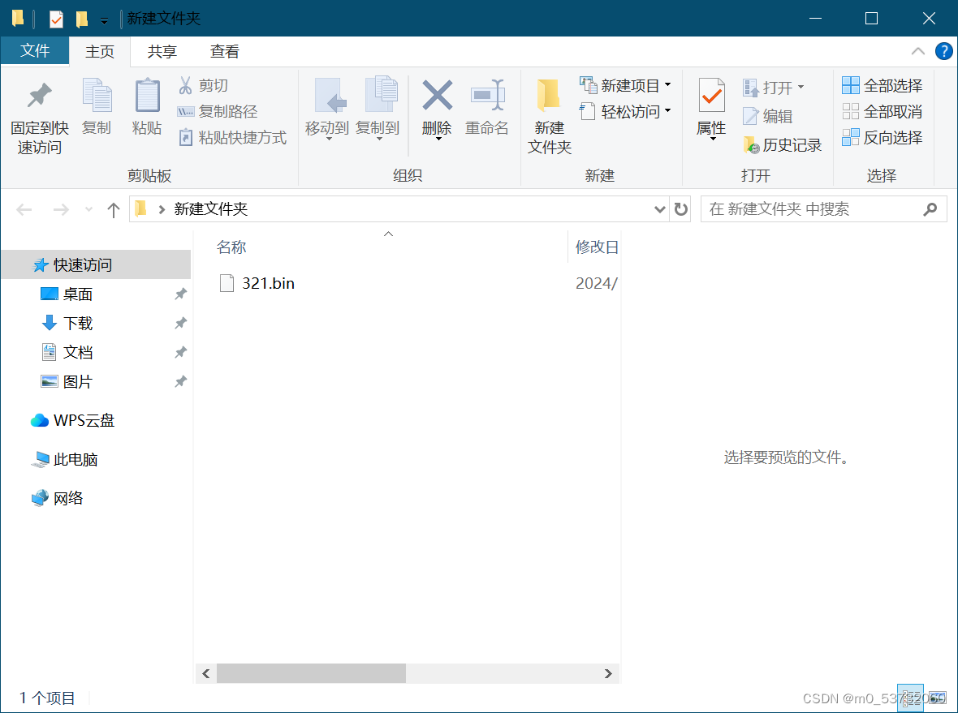Click Select all (全部选择)
The image size is (958, 713).
coord(882,85)
